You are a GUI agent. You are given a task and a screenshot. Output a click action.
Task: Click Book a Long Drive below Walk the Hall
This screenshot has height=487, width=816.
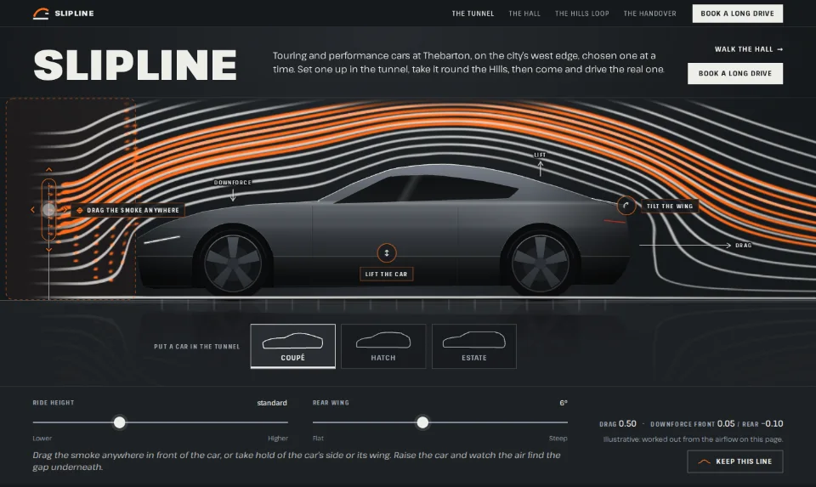734,73
